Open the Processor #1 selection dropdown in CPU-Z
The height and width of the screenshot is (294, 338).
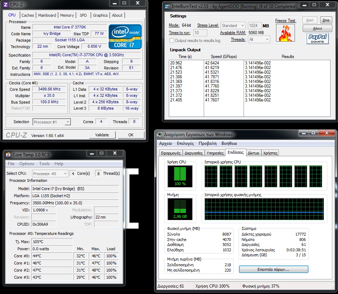52,122
